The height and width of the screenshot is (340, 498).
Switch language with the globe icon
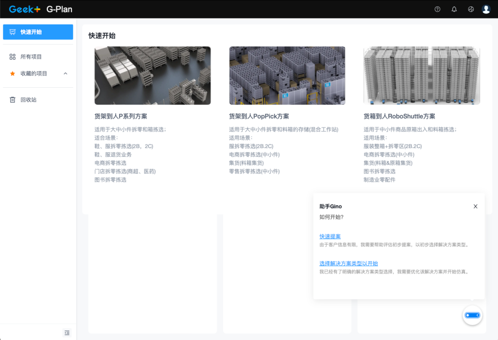point(470,9)
